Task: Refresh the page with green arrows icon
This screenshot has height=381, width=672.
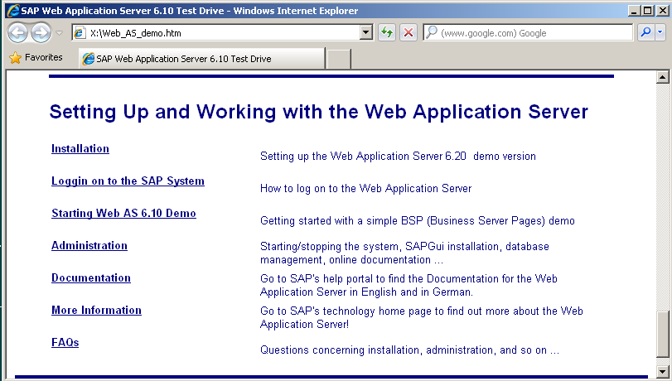Action: [387, 32]
